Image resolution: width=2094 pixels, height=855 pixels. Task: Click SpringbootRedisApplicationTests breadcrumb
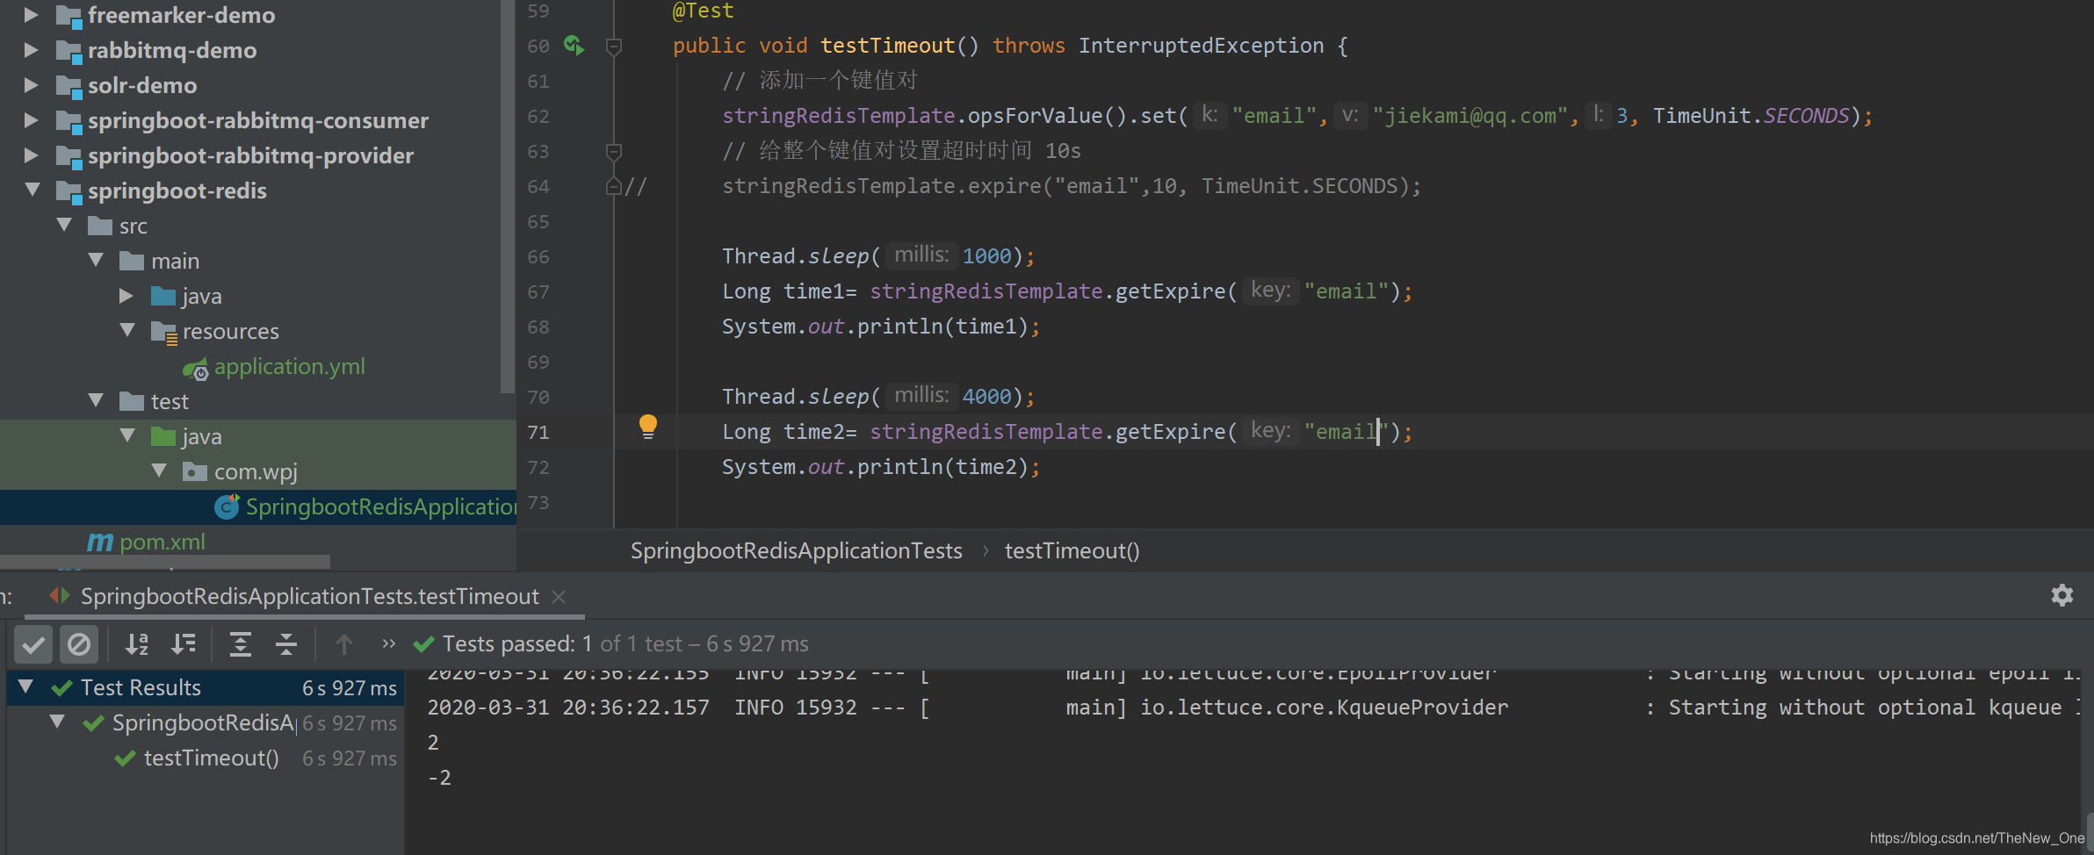(x=796, y=550)
